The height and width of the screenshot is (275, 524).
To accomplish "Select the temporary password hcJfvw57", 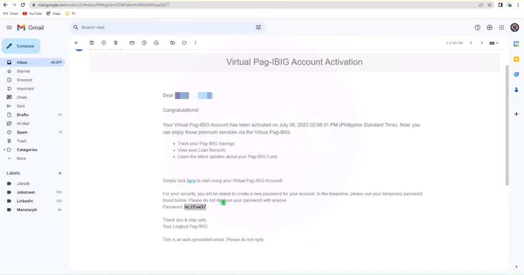I will [195, 207].
